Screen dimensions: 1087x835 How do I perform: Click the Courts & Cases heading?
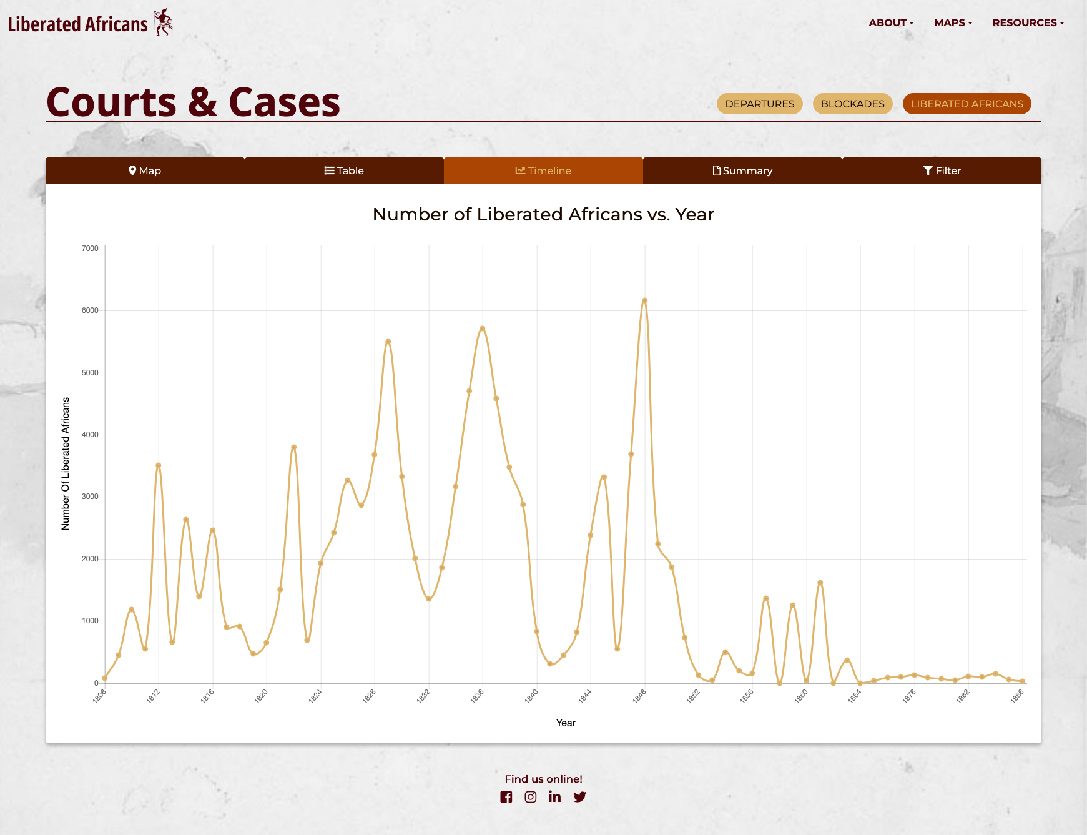[194, 102]
